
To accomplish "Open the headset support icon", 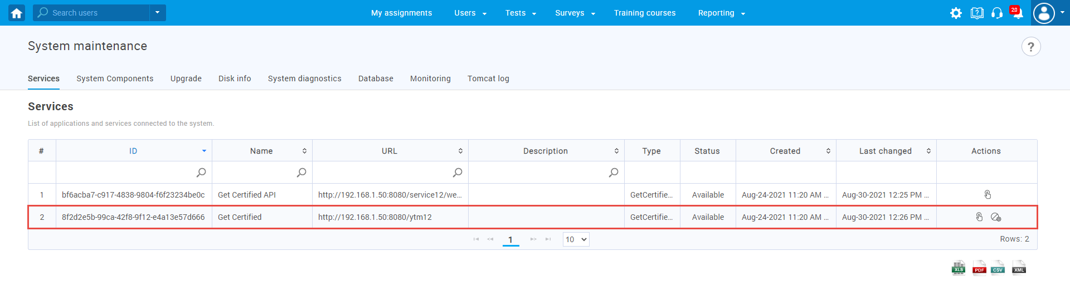I will [997, 13].
